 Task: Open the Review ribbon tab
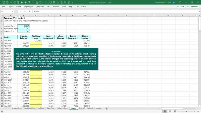[56, 7]
